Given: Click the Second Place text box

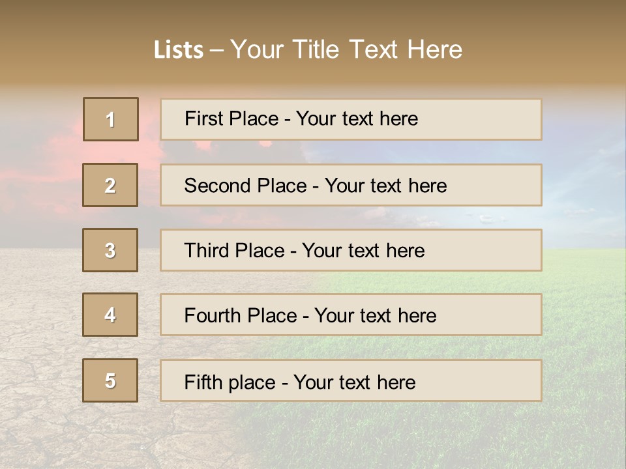Looking at the screenshot, I should pos(351,185).
